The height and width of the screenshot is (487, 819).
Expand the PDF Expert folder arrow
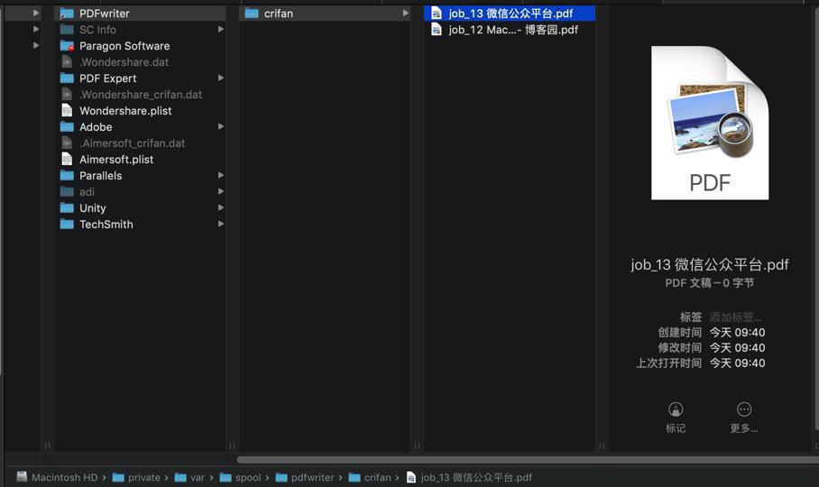(x=221, y=78)
